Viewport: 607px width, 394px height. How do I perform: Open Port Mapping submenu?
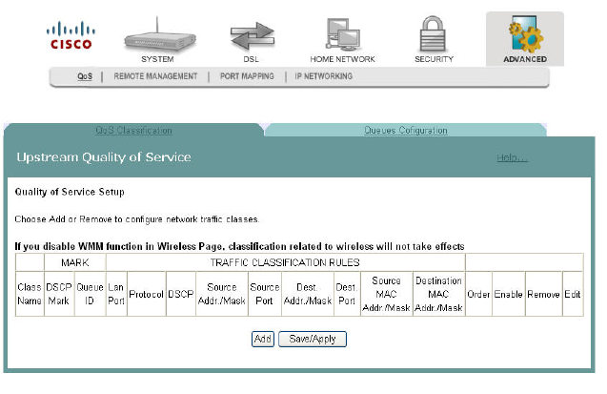pyautogui.click(x=247, y=76)
